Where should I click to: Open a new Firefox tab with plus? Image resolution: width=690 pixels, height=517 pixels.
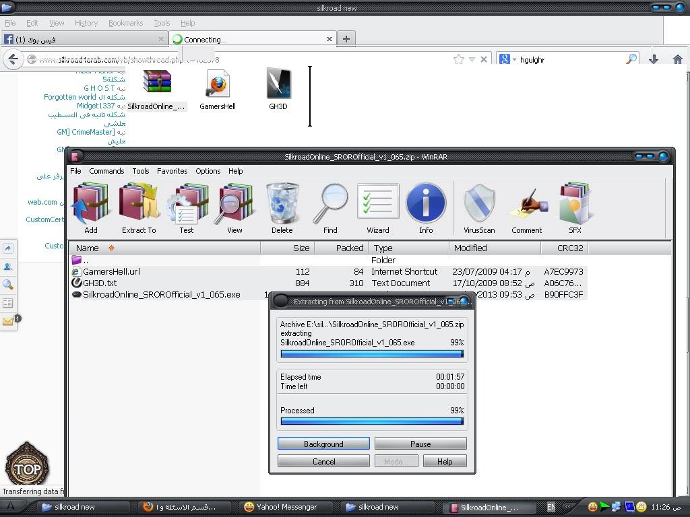[x=346, y=39]
